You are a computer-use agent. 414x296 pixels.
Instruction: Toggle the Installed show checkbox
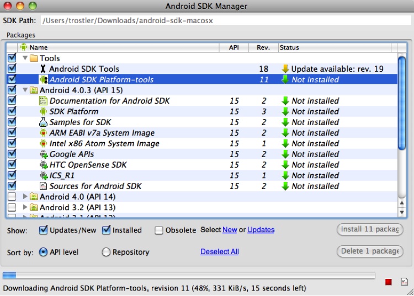click(x=107, y=230)
